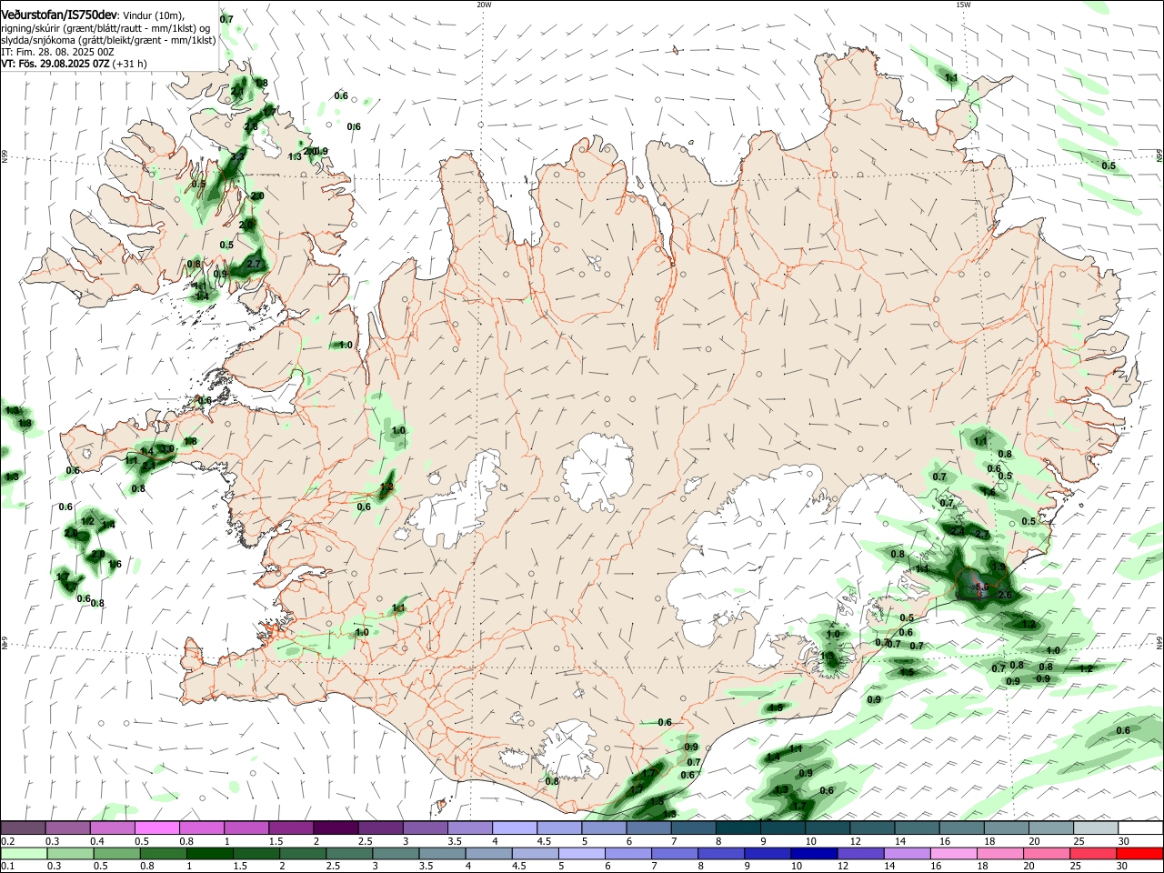Select the pink snow-scale swatch starting at 0.5

click(156, 828)
